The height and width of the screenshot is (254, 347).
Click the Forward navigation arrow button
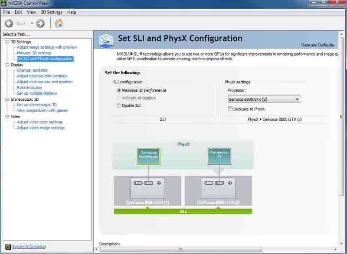[x=40, y=23]
